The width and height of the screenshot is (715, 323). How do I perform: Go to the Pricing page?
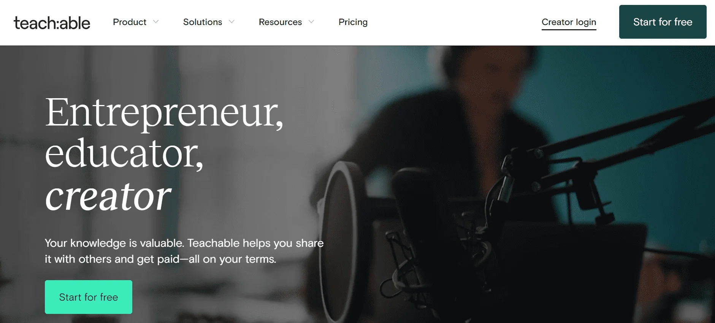353,22
